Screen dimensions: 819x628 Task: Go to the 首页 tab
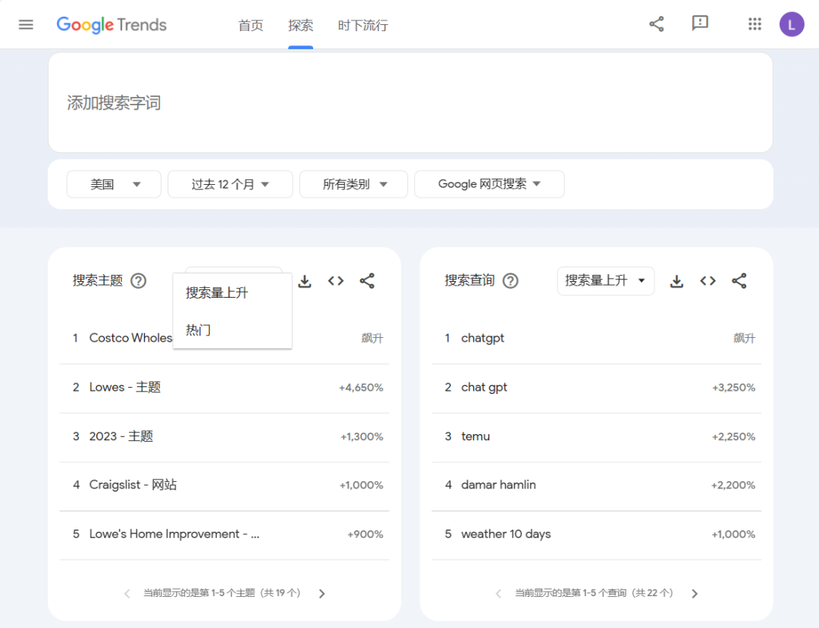pyautogui.click(x=250, y=25)
